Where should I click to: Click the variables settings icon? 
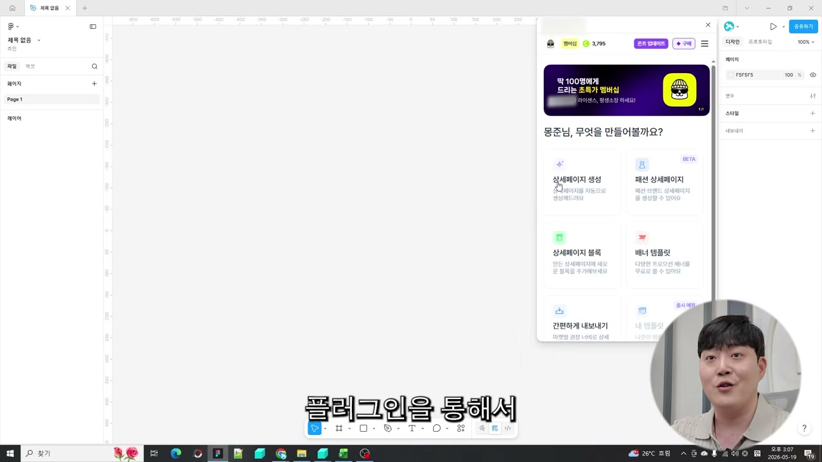(x=812, y=96)
